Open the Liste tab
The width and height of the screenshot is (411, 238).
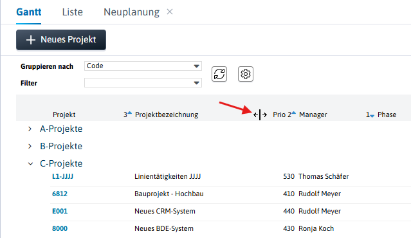tap(72, 12)
